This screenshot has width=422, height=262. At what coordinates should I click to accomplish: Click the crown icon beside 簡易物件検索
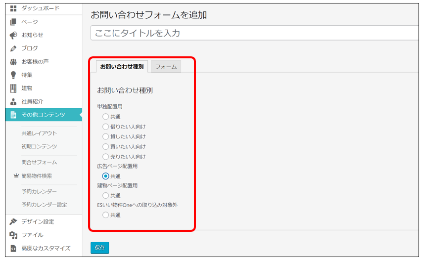(x=16, y=176)
